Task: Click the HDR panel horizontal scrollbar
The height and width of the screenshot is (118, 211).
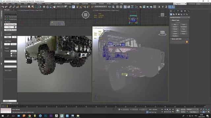Action: 10,101
